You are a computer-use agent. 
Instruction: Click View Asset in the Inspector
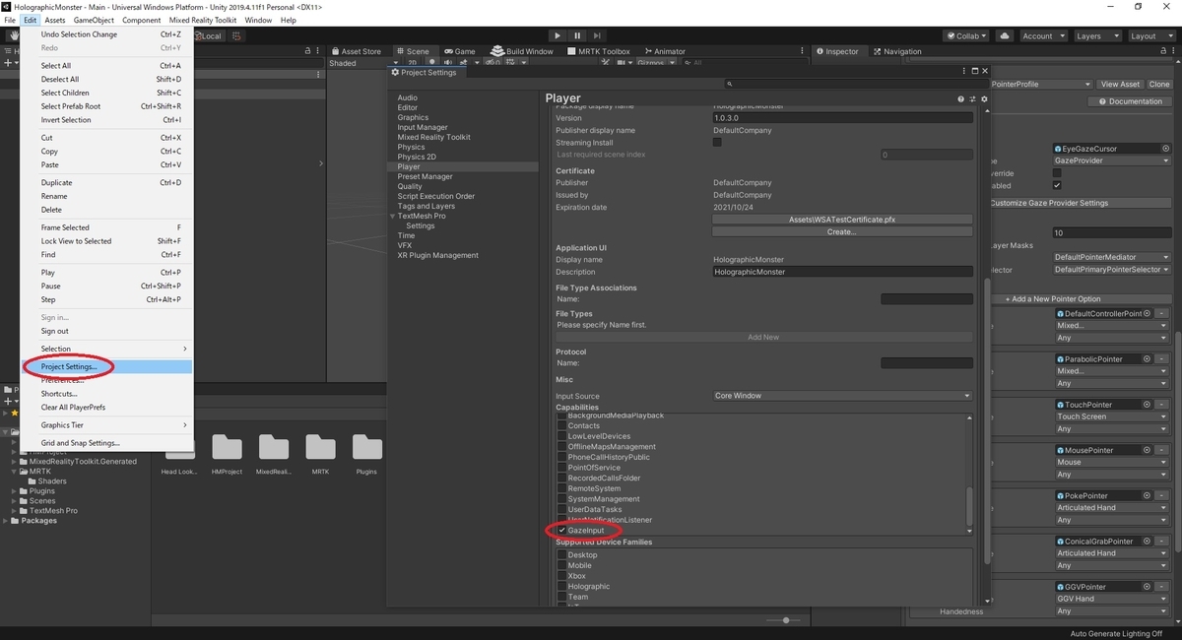pyautogui.click(x=1121, y=85)
